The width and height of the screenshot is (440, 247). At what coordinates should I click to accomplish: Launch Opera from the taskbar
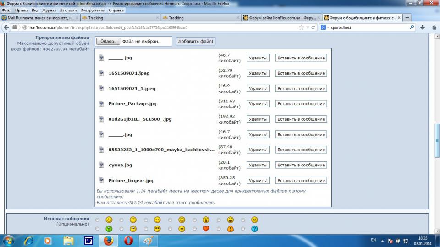point(128,240)
